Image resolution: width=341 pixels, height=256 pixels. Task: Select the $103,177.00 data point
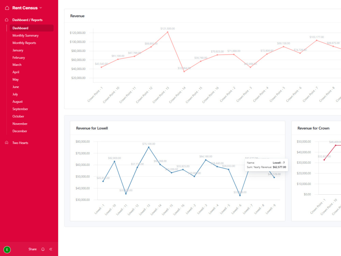pos(317,40)
